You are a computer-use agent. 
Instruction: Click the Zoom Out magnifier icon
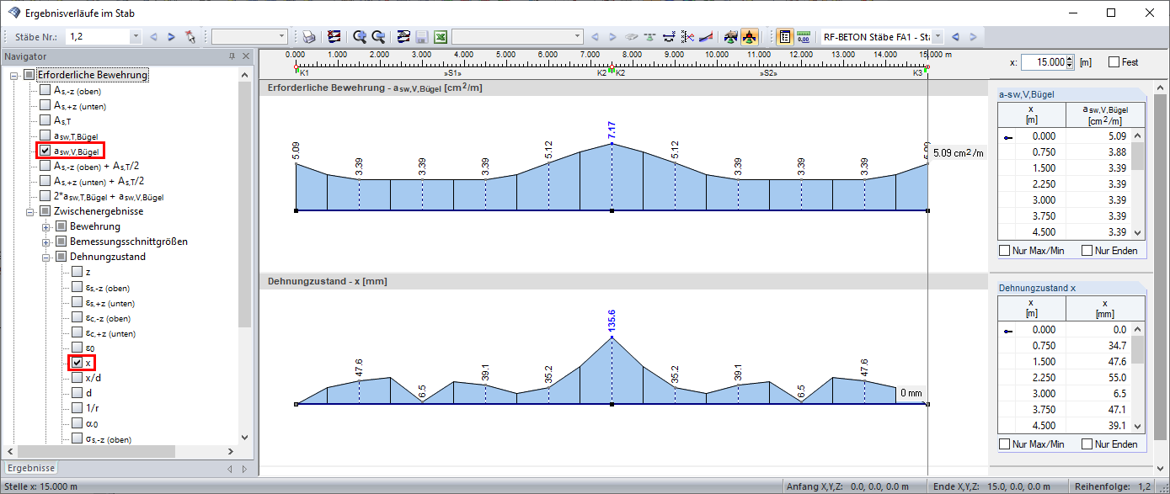pos(377,37)
